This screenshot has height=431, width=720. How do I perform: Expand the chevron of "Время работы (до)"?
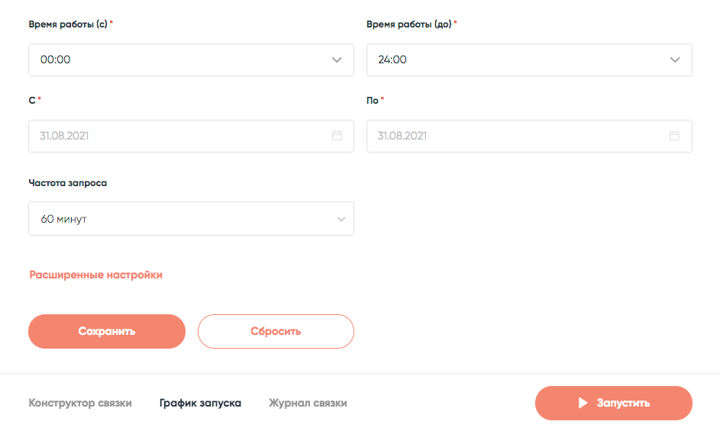point(675,60)
